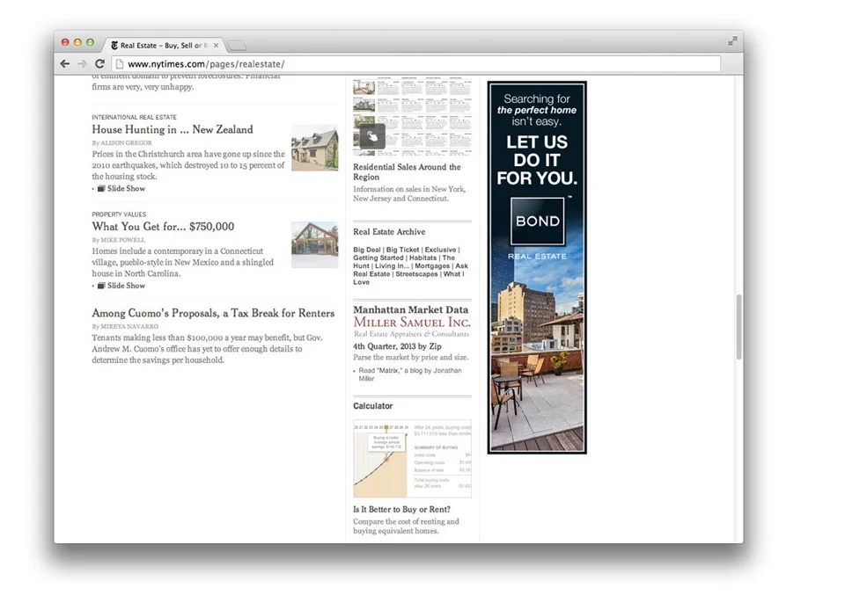Open the buy vs rent calculator chart

coord(412,459)
